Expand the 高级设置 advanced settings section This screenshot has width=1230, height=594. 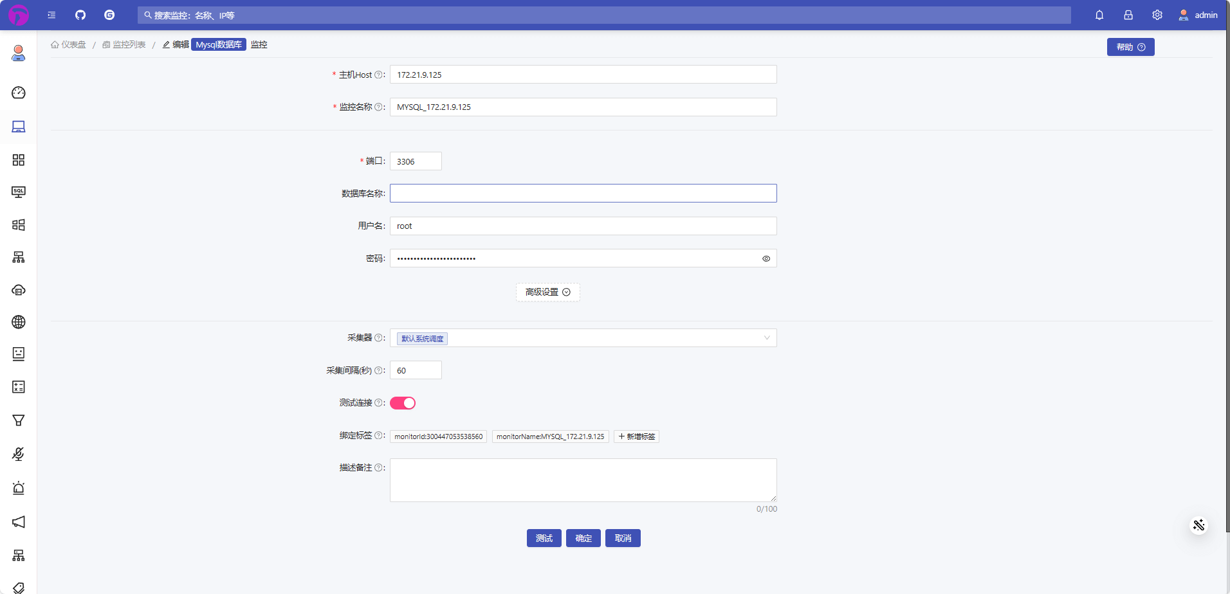(547, 292)
